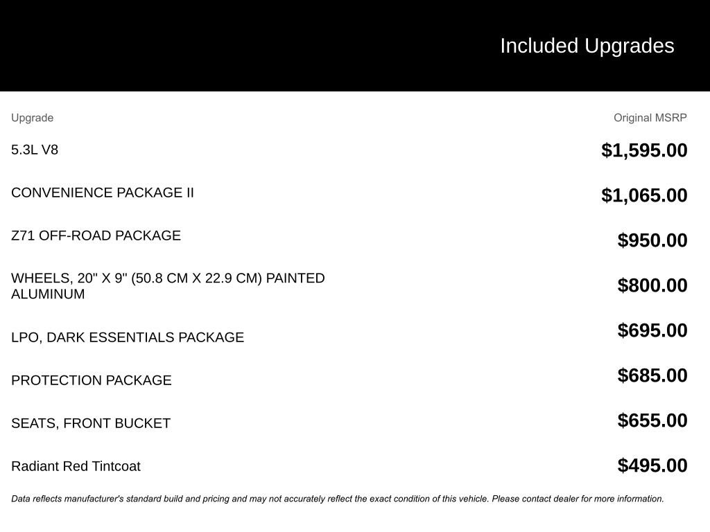The image size is (710, 532).
Task: Click the $685.00 MSRP value
Action: [x=652, y=375]
